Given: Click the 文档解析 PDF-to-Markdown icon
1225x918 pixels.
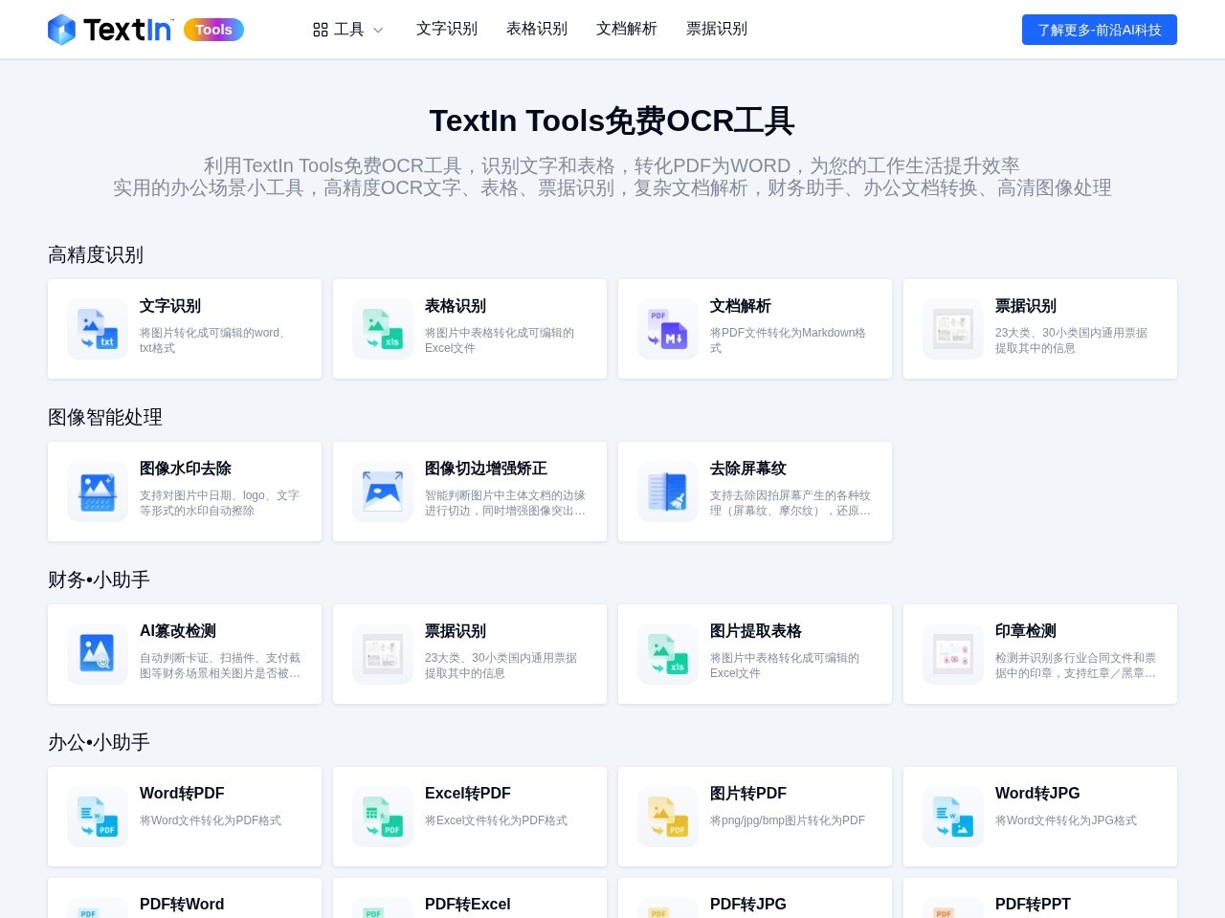Looking at the screenshot, I should 667,329.
